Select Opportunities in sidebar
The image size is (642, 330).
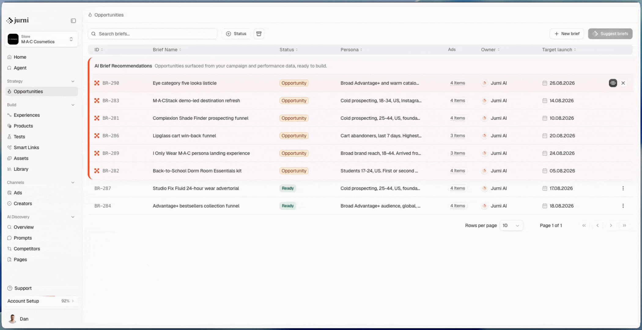42,91
